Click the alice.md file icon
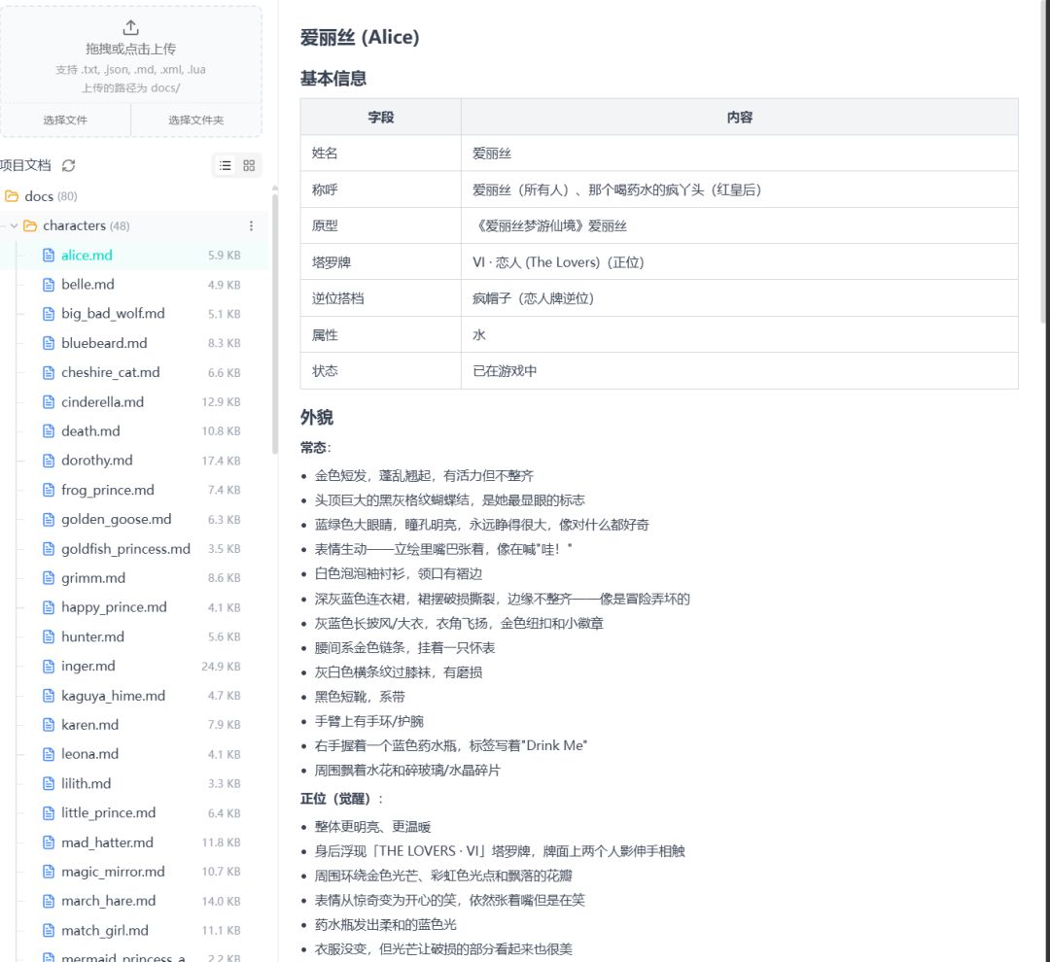Screen dimensions: 1050x962 pyautogui.click(x=49, y=255)
